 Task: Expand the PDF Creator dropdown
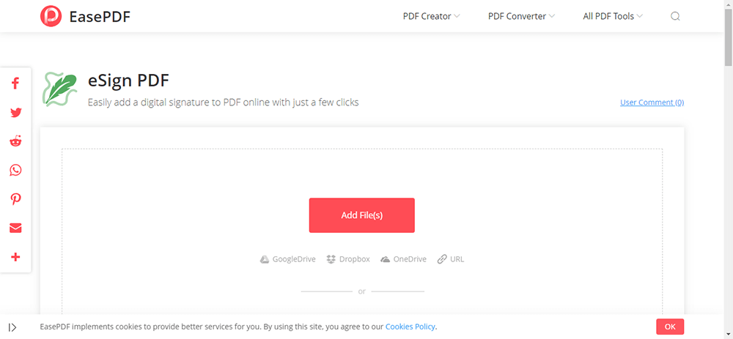pyautogui.click(x=431, y=16)
